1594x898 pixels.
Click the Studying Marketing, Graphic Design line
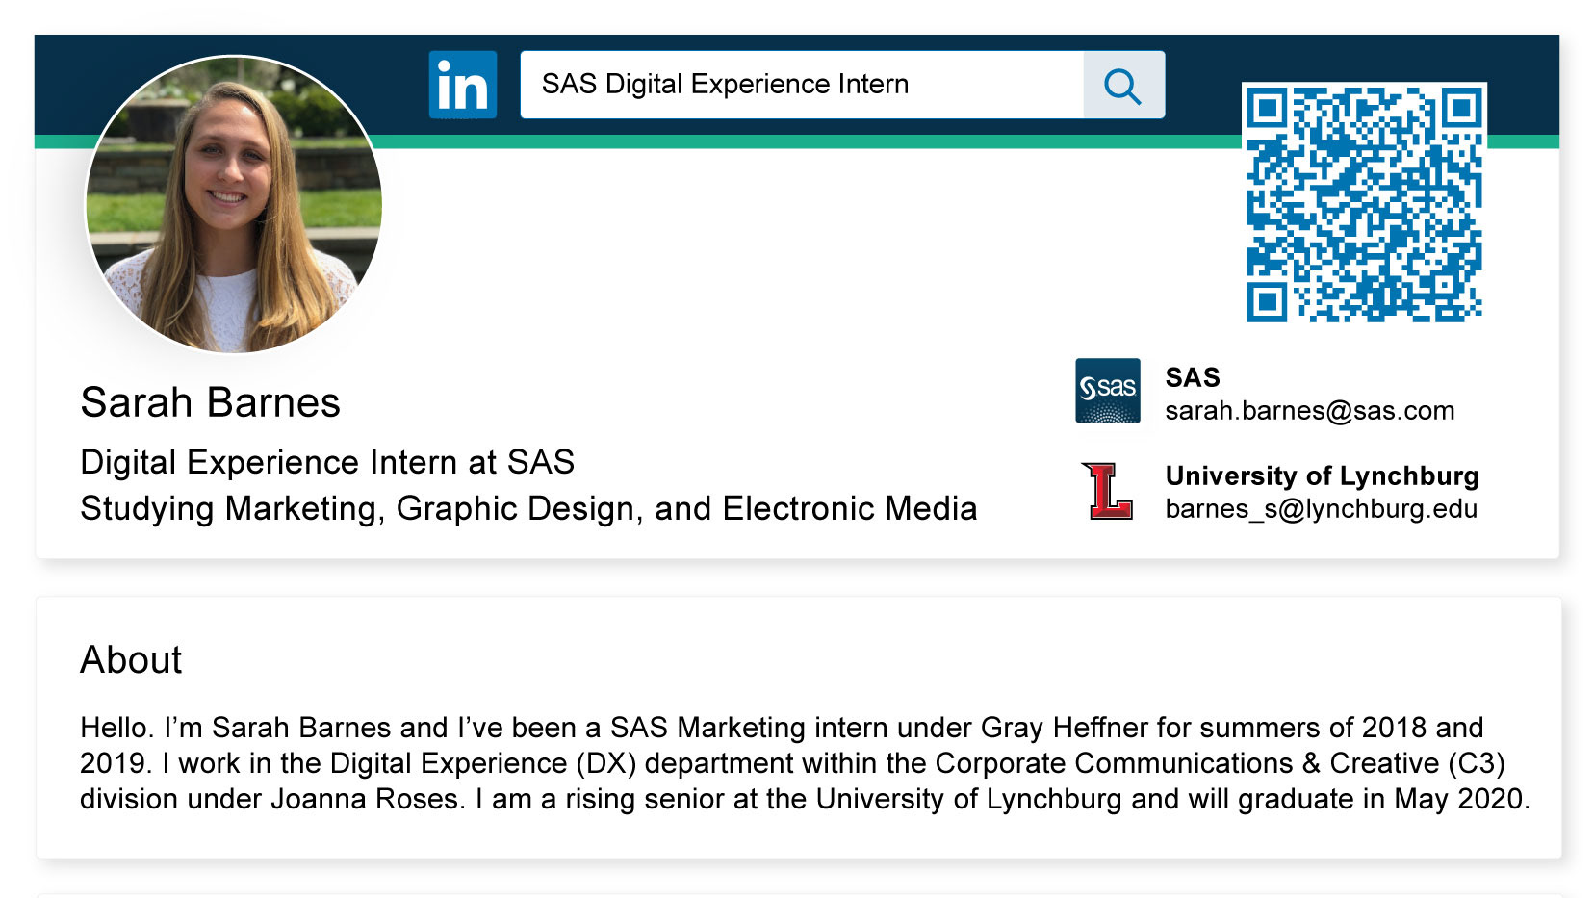point(528,509)
